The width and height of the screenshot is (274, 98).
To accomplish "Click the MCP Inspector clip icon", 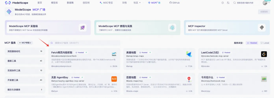I will 262,27.
